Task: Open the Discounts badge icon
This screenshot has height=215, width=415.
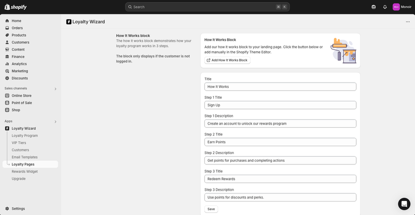Action: click(x=7, y=78)
